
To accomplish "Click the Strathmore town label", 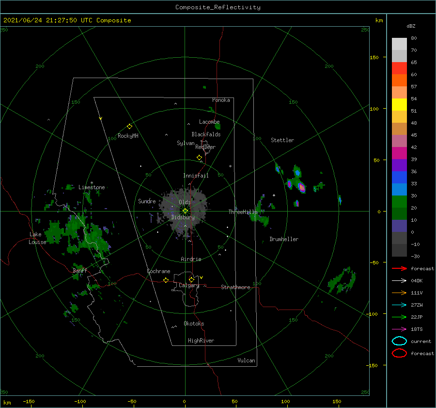I will click(235, 287).
